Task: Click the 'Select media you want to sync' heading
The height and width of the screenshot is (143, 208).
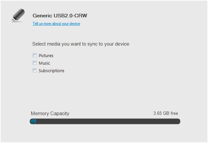Action: pos(81,44)
